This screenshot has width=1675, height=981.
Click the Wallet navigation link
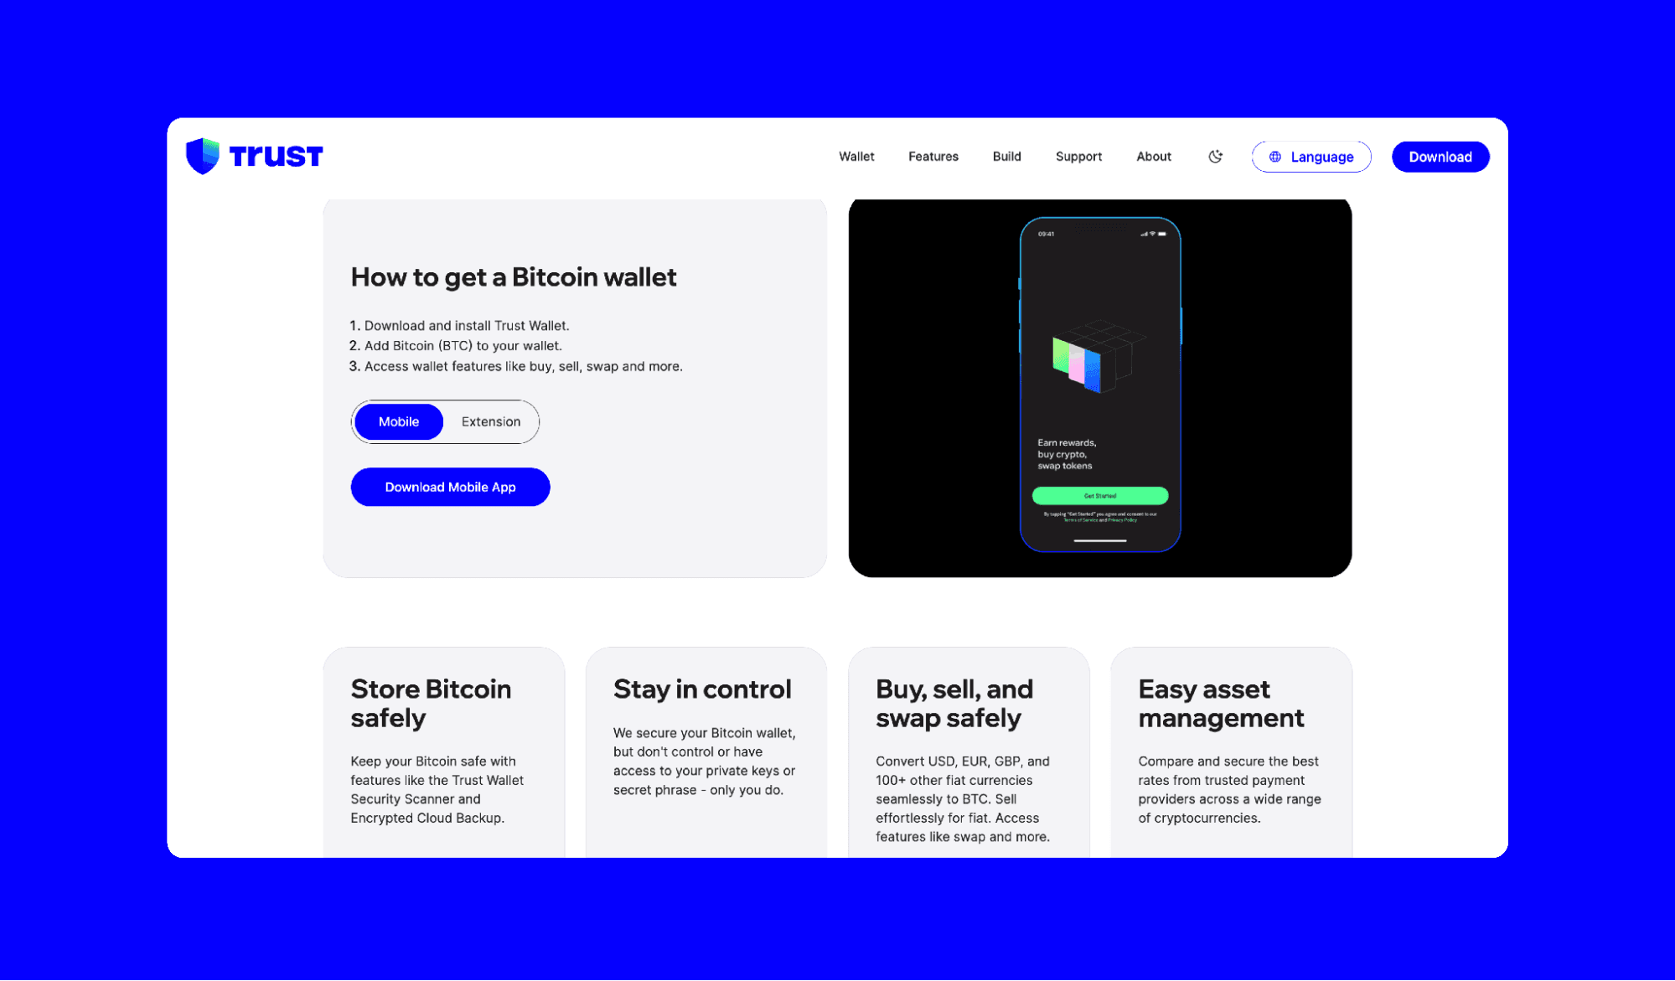pyautogui.click(x=856, y=157)
